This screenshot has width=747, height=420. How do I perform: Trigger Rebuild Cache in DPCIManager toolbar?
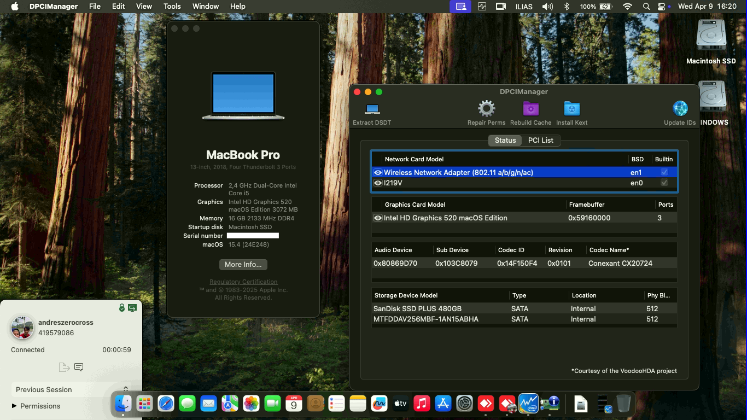530,109
